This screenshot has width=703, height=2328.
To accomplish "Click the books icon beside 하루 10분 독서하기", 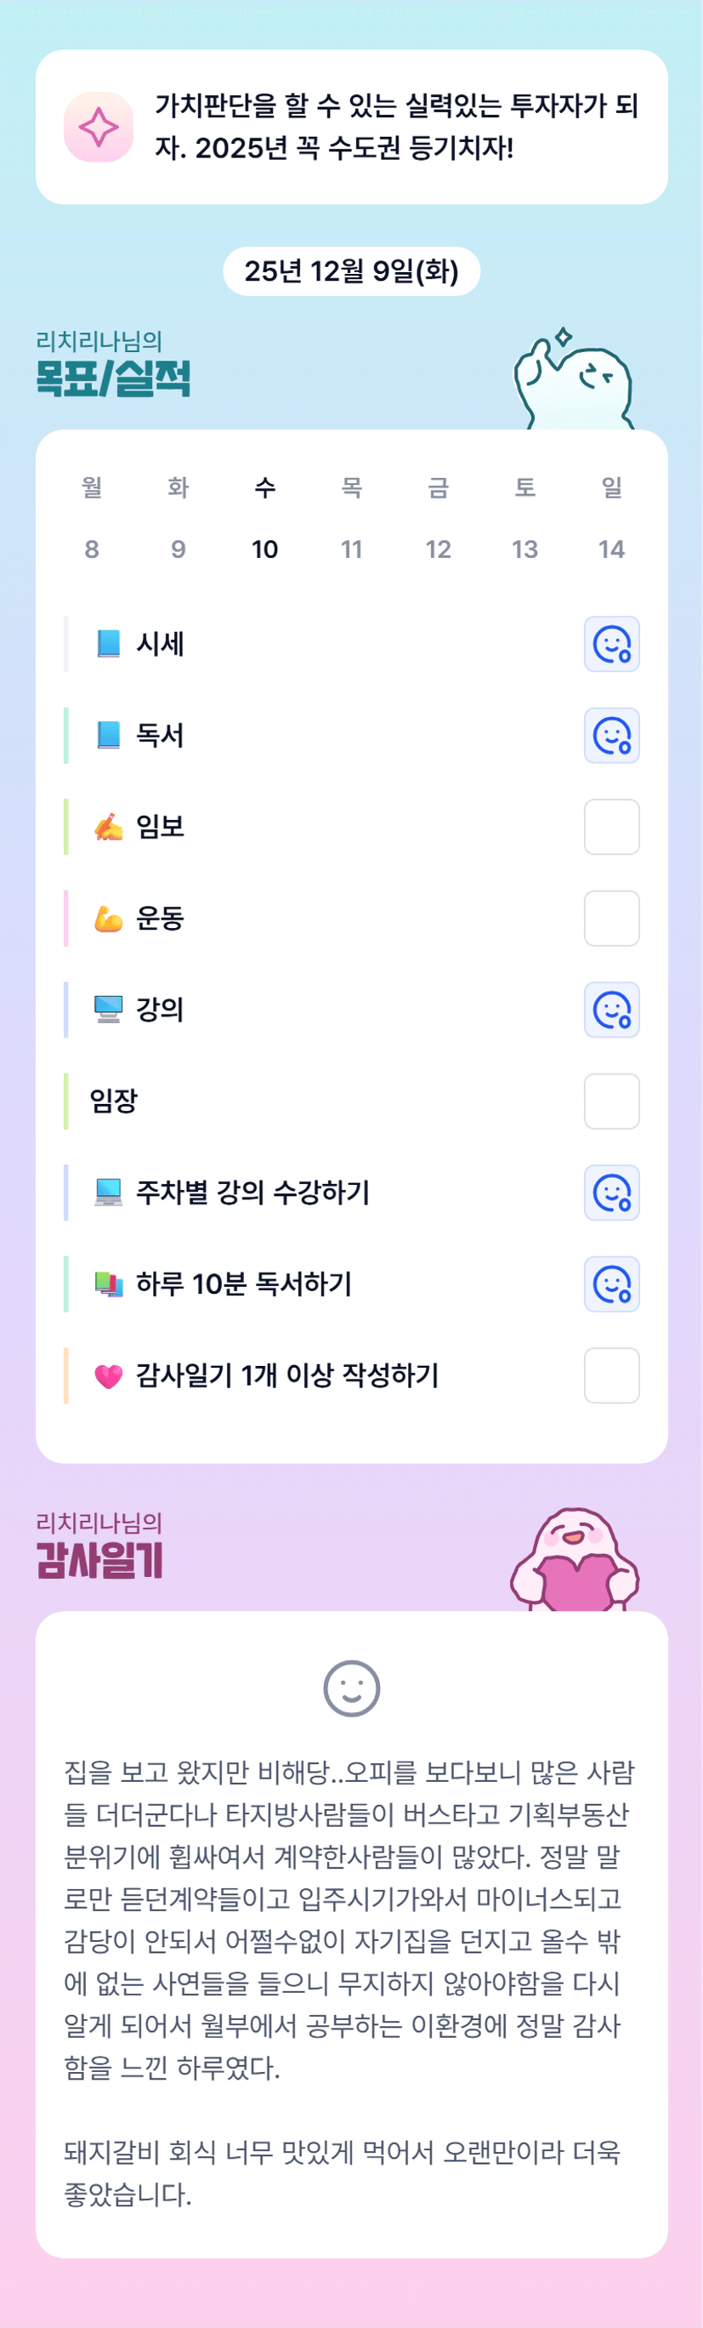I will 109,1284.
